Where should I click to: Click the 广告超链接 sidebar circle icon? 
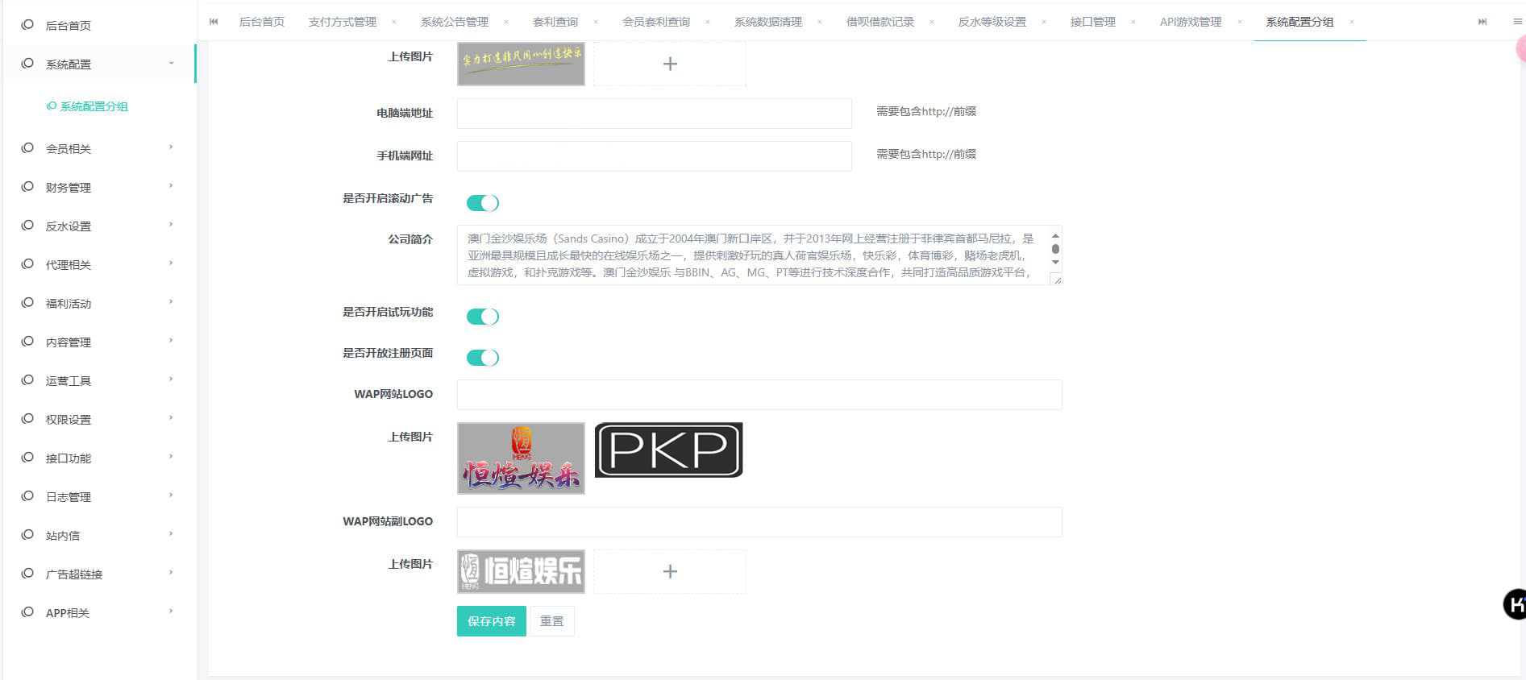point(27,574)
